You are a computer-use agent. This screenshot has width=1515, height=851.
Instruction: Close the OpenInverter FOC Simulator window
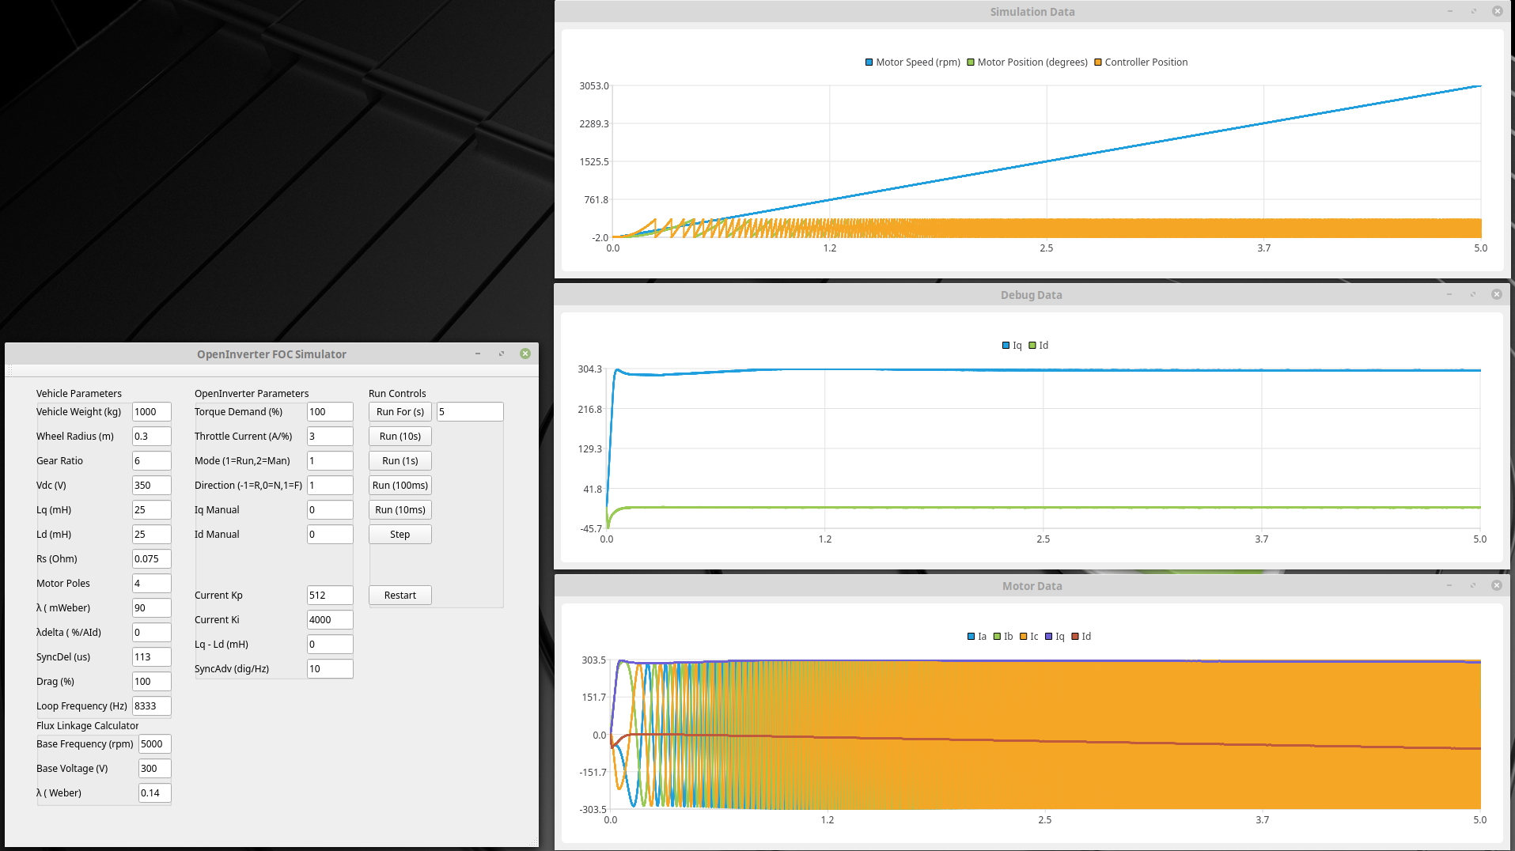525,354
